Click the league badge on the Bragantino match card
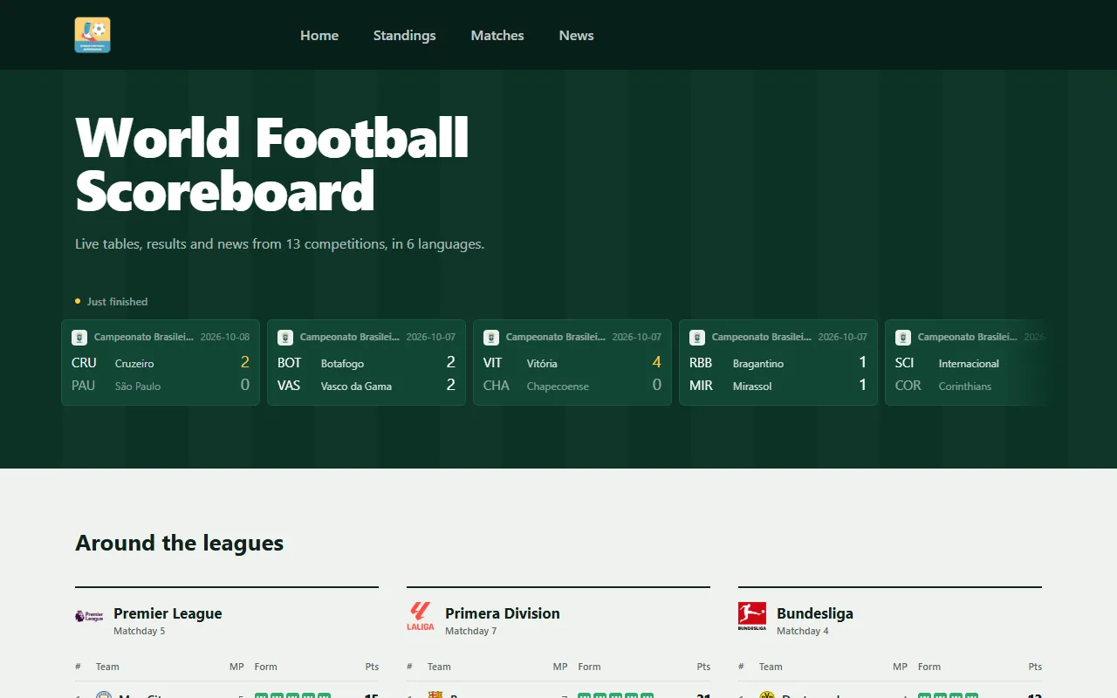 coord(697,337)
